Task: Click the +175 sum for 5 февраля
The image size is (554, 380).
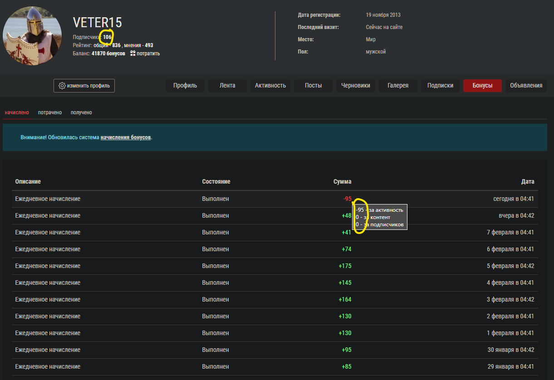Action: pyautogui.click(x=345, y=266)
